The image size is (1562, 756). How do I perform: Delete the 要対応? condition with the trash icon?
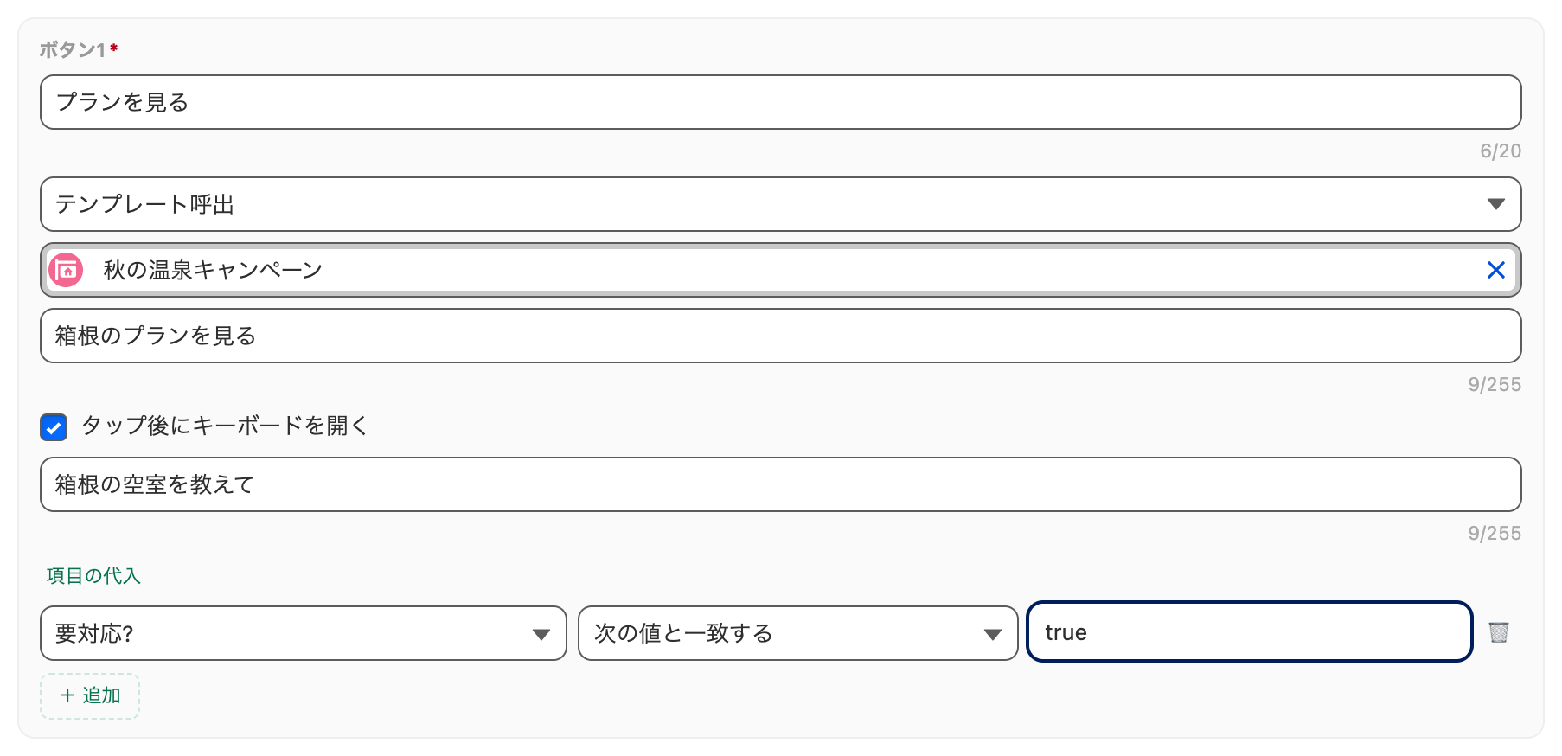[x=1499, y=632]
